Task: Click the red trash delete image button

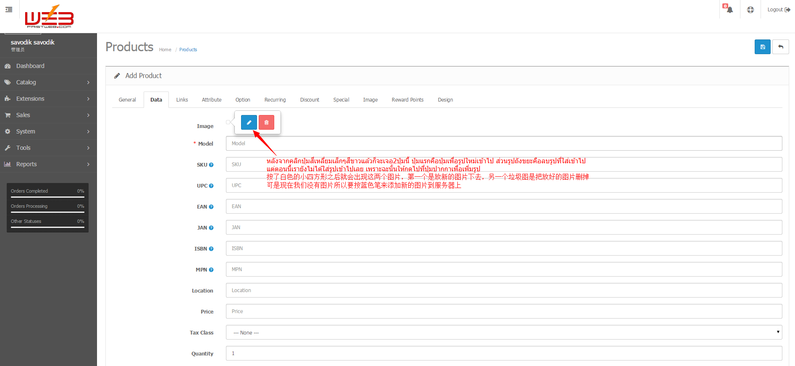Action: (267, 123)
